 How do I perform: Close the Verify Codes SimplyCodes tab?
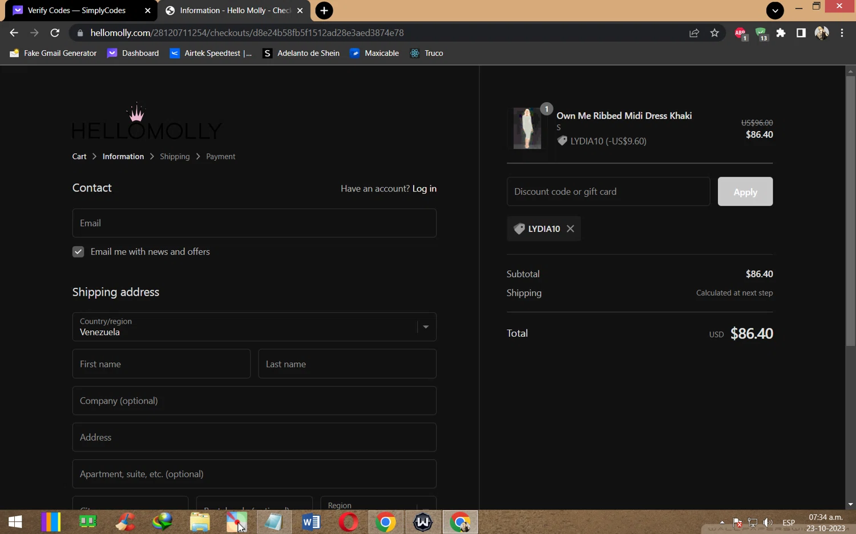[148, 10]
